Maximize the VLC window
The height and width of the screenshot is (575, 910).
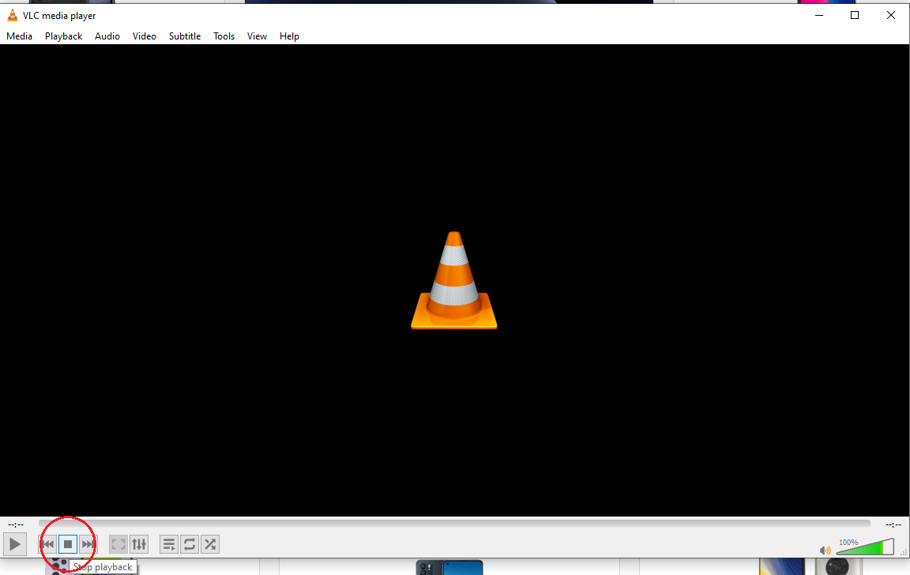(x=854, y=15)
